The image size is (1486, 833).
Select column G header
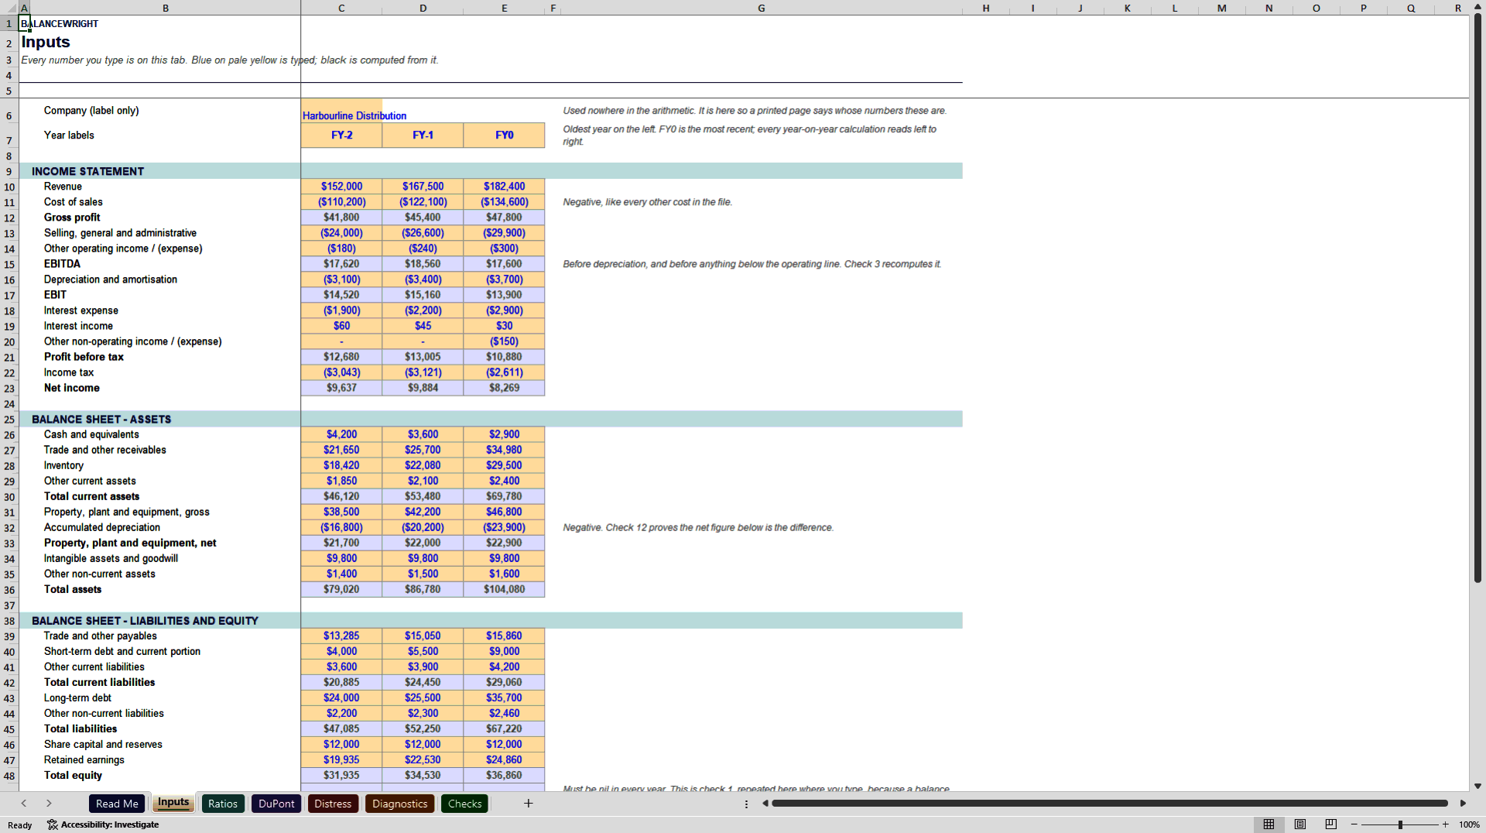pyautogui.click(x=762, y=8)
